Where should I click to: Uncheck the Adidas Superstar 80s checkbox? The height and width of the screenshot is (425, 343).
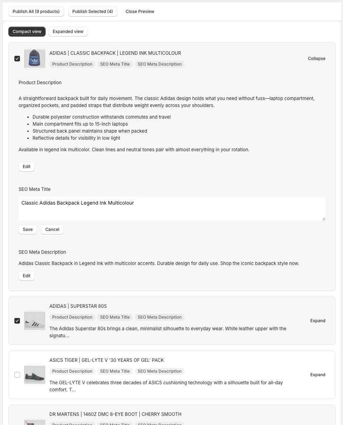(x=17, y=321)
